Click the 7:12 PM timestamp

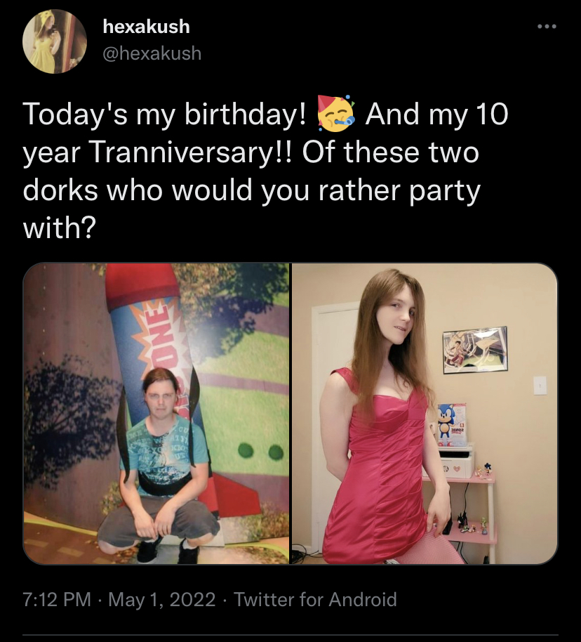pyautogui.click(x=57, y=599)
